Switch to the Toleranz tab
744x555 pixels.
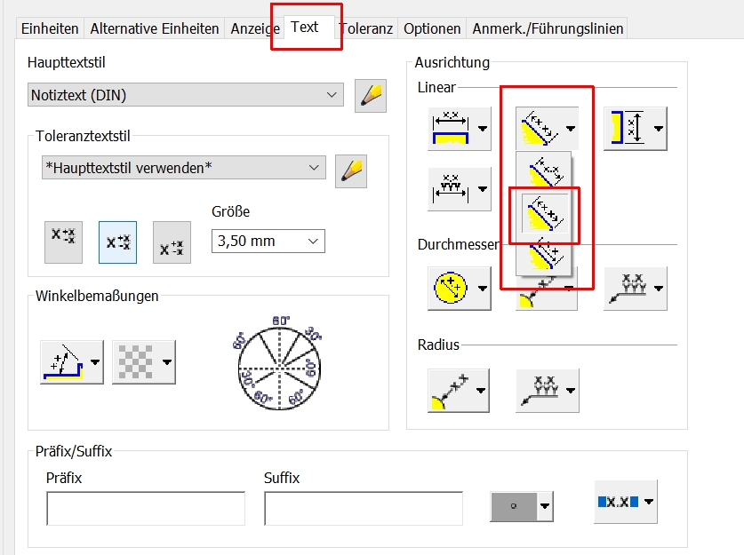(x=365, y=28)
